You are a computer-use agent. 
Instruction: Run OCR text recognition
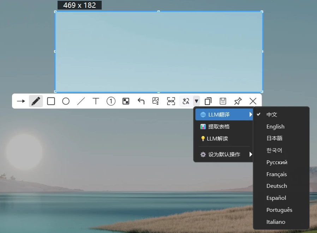pyautogui.click(x=171, y=101)
